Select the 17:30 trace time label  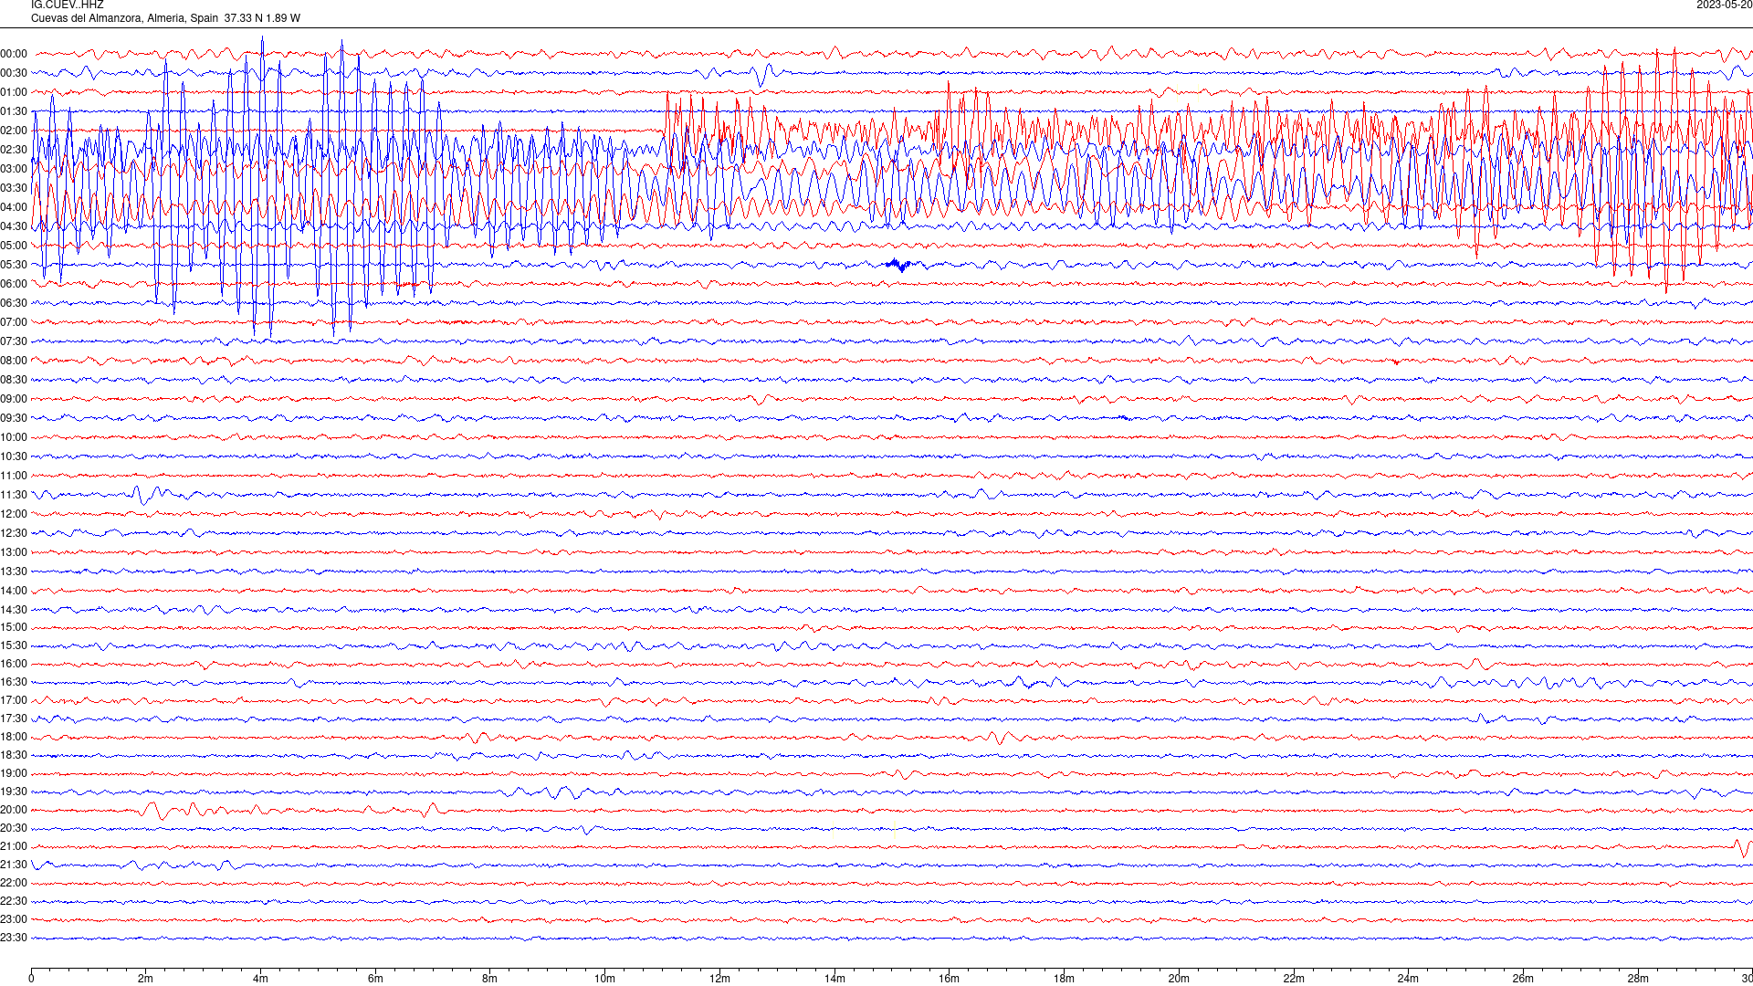14,719
